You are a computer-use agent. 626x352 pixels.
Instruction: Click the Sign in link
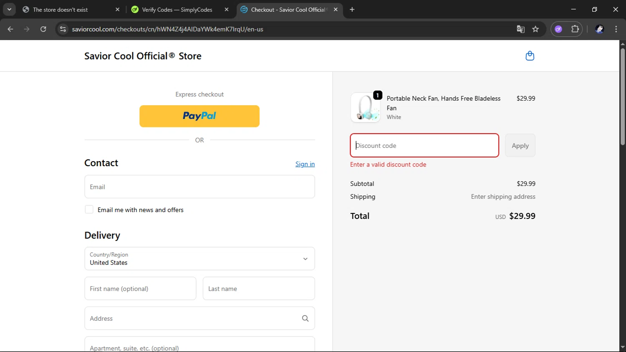pyautogui.click(x=305, y=164)
